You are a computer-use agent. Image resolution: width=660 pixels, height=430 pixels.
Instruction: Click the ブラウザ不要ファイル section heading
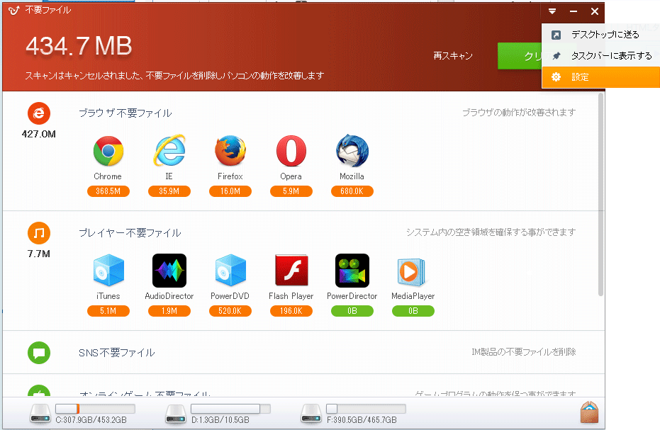125,113
